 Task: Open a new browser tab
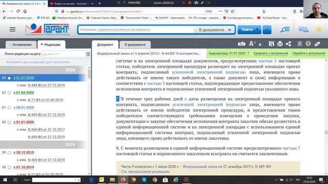(99, 4)
